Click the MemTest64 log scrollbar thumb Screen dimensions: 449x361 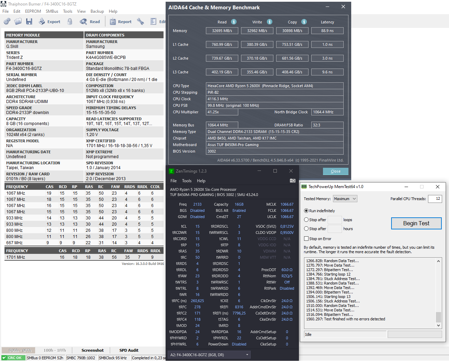pos(438,317)
